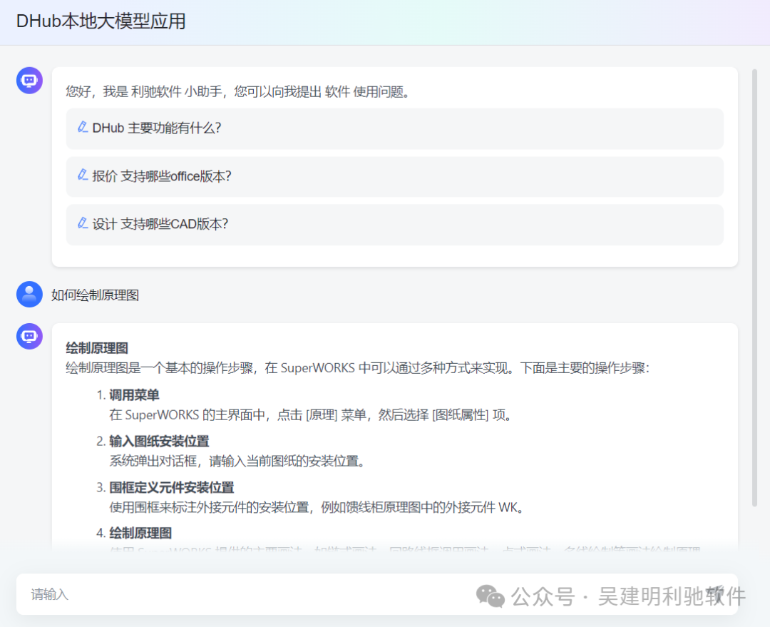The width and height of the screenshot is (770, 627).
Task: Click step 4 heading 绘制原理图
Action: [x=140, y=533]
